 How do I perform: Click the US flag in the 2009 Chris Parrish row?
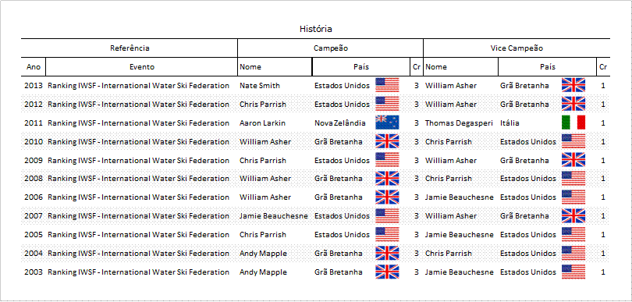(387, 160)
